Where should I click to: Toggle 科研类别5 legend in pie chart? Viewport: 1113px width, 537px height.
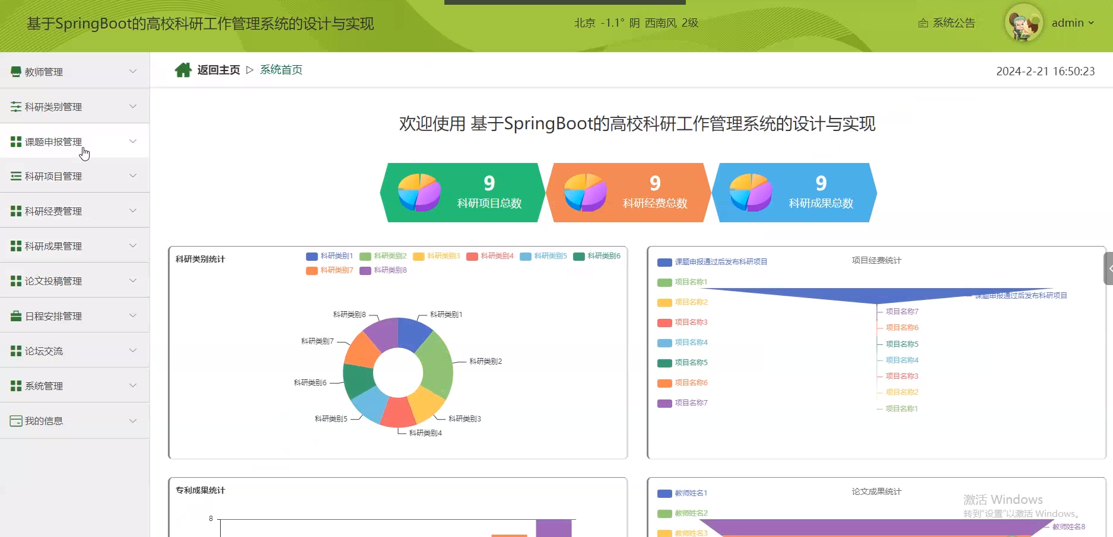[543, 256]
